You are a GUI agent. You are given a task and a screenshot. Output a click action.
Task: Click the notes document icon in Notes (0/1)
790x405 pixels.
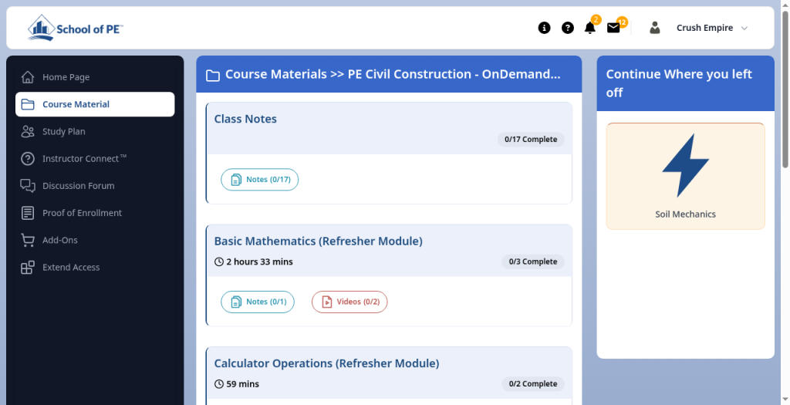tap(236, 302)
